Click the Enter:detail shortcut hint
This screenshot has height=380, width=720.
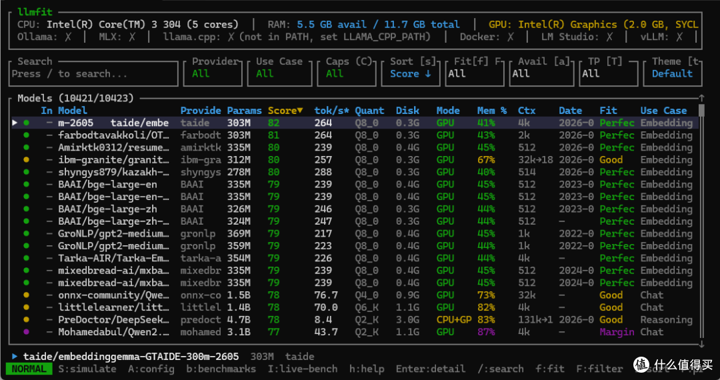(431, 369)
